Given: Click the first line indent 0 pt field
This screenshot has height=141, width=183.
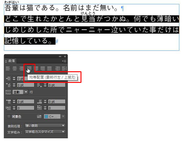Looking at the screenshot, I should tap(26, 85).
